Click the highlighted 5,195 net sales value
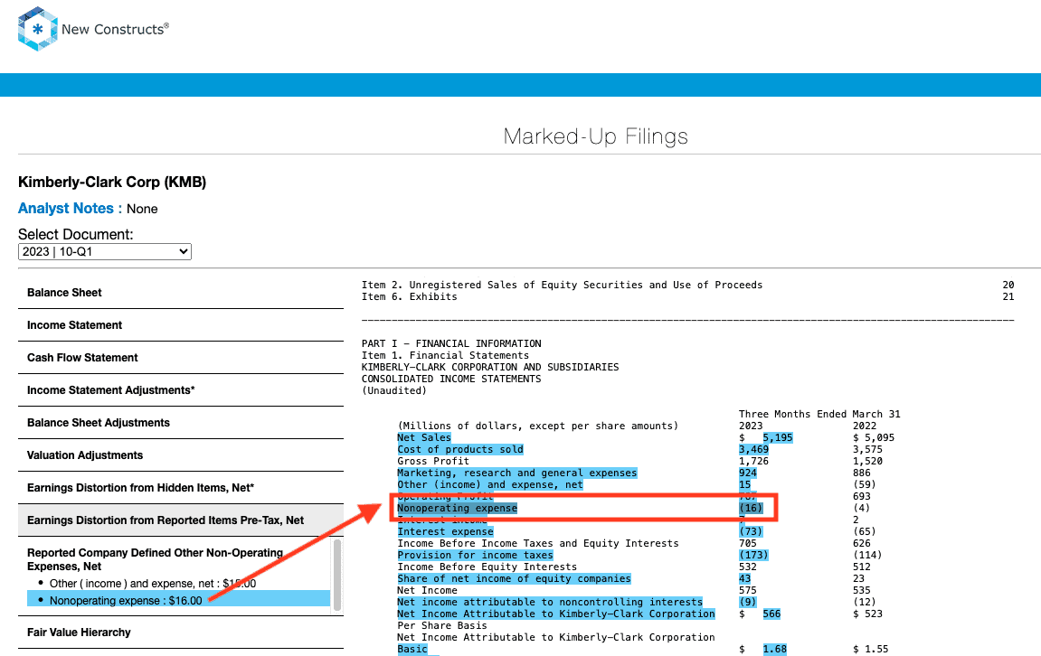Image resolution: width=1041 pixels, height=656 pixels. click(x=778, y=437)
